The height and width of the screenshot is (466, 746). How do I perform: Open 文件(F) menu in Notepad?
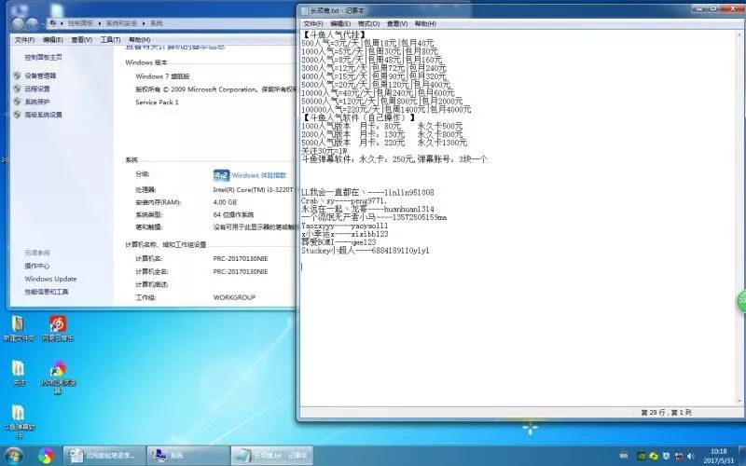pos(313,24)
